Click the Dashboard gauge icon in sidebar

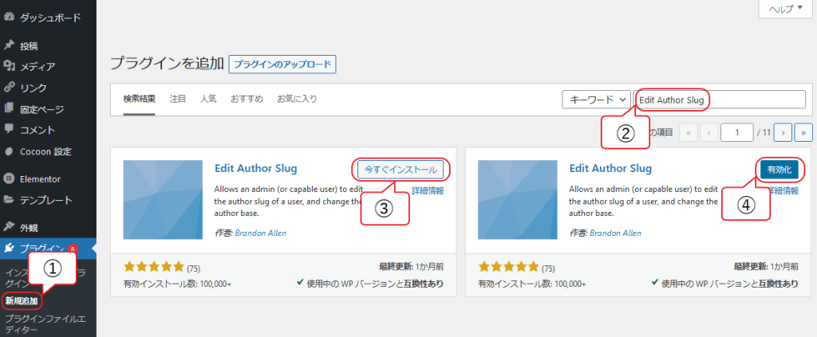[x=9, y=16]
